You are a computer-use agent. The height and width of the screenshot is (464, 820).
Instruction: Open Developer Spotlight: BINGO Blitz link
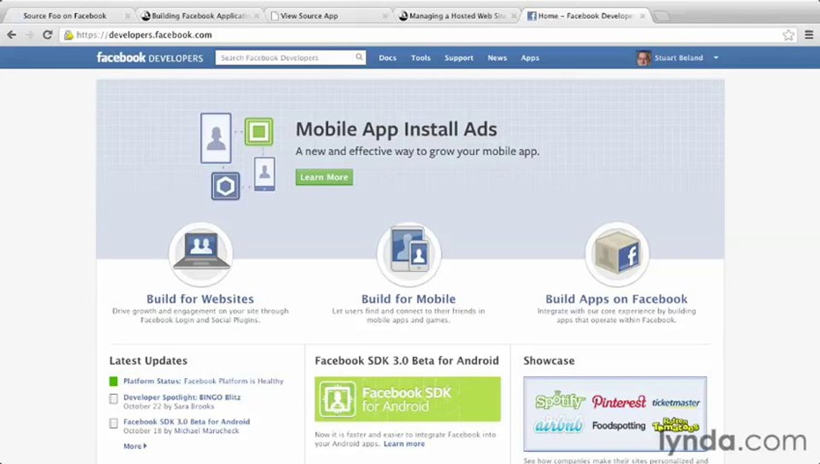(182, 398)
